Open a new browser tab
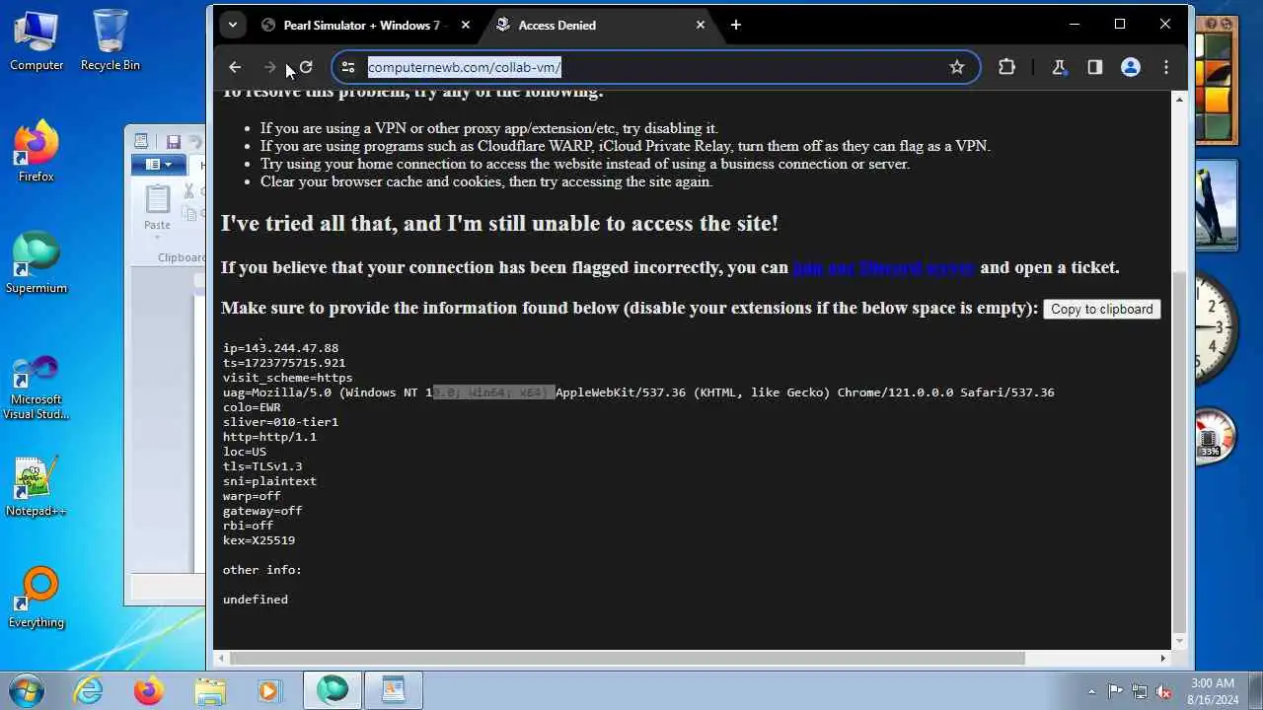The image size is (1263, 710). [735, 25]
